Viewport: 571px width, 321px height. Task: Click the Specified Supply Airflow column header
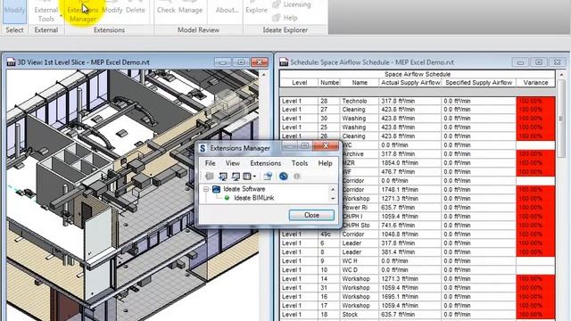point(478,83)
